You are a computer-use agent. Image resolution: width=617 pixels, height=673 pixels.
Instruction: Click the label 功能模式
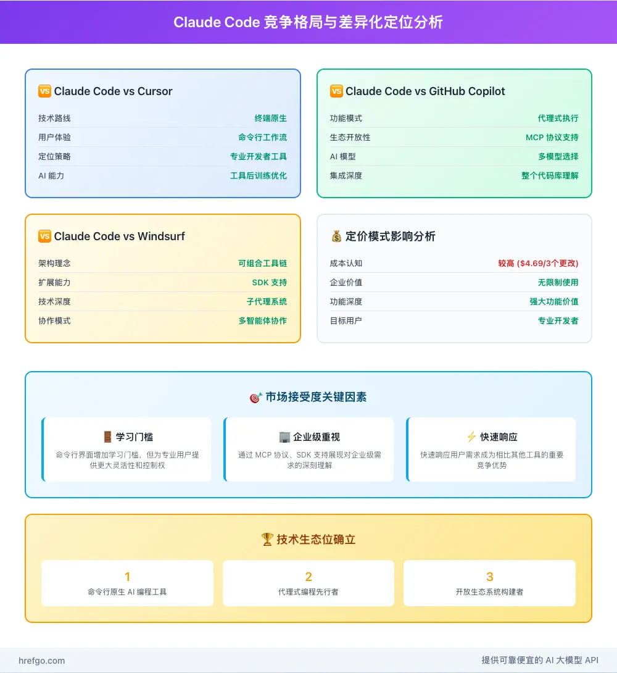coord(346,118)
